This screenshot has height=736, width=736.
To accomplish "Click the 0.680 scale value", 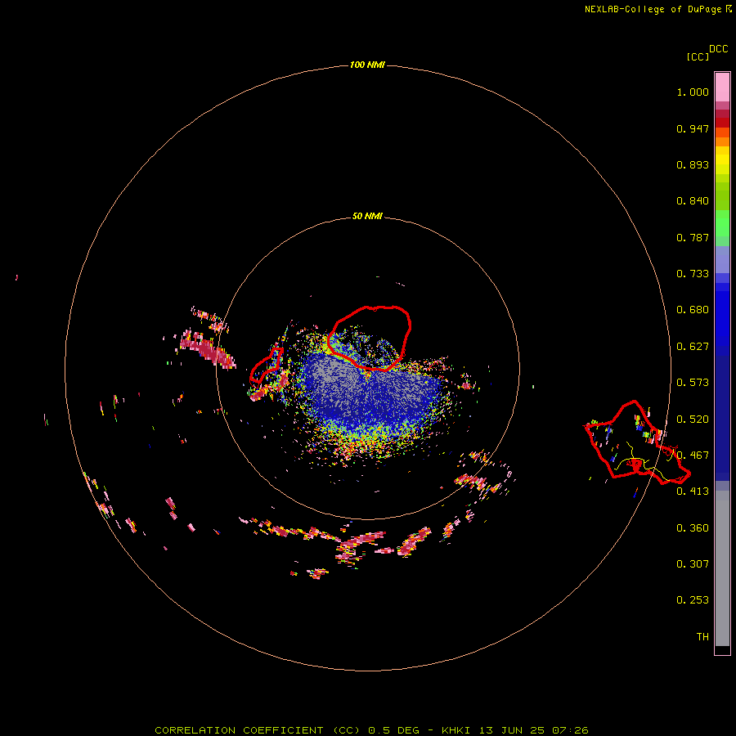I will tap(693, 310).
